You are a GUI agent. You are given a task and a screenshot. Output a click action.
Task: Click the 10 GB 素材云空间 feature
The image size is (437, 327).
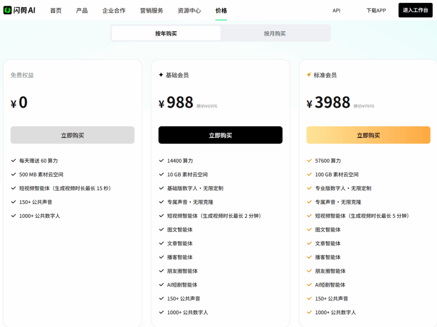pos(187,175)
